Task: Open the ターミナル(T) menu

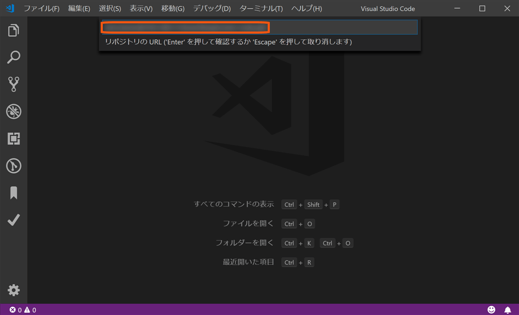Action: [x=261, y=9]
